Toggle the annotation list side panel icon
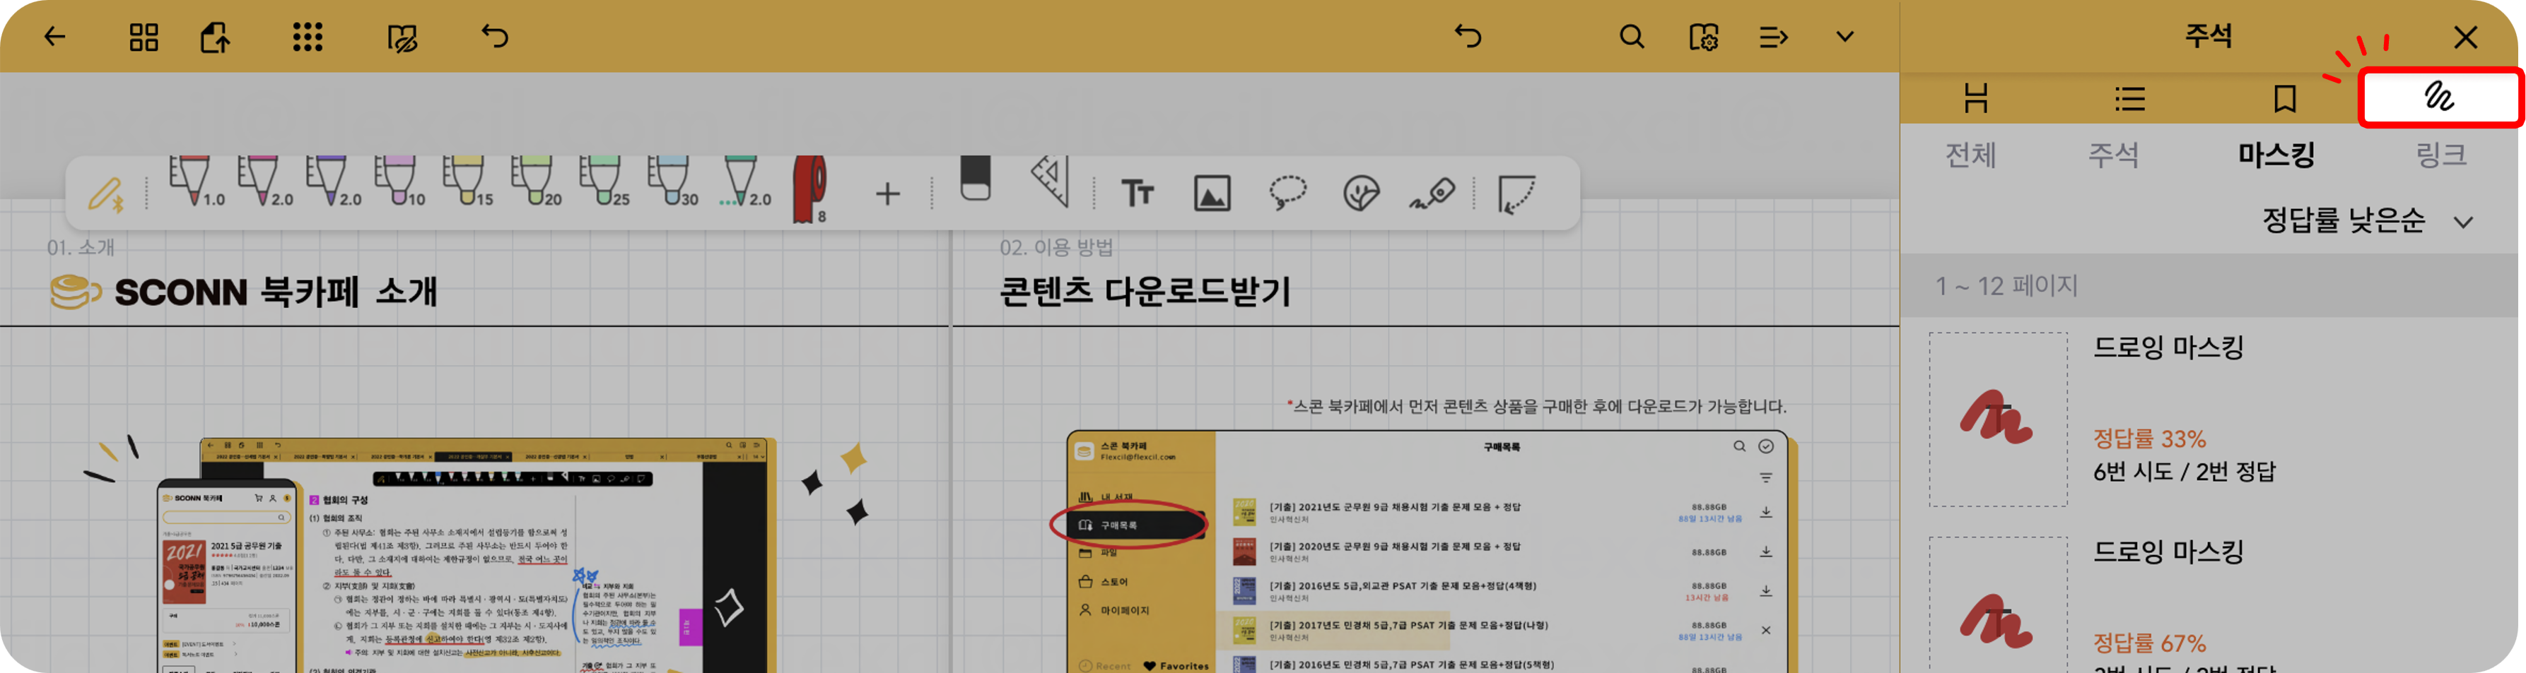The height and width of the screenshot is (673, 2526). coord(1773,37)
